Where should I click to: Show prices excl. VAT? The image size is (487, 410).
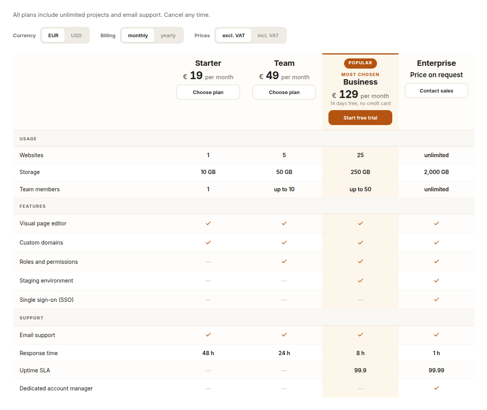click(x=234, y=35)
